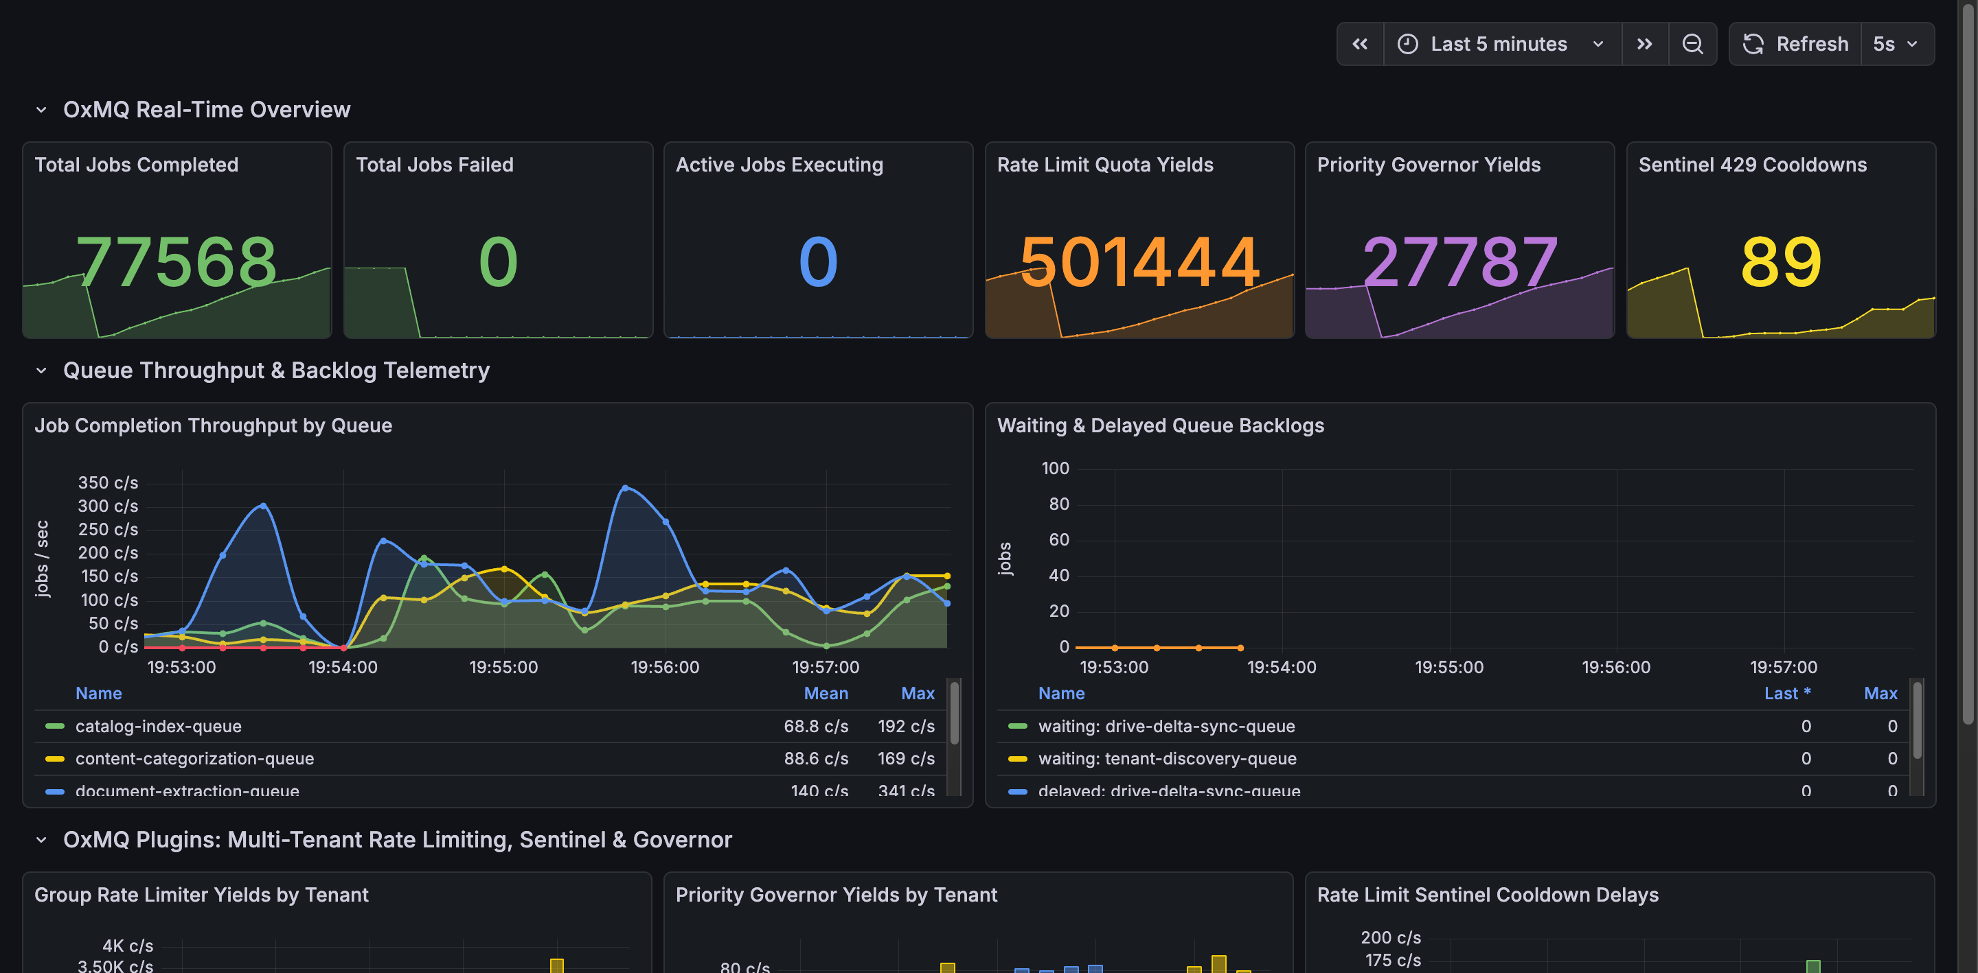Click the 77568 completed jobs value

tap(177, 262)
